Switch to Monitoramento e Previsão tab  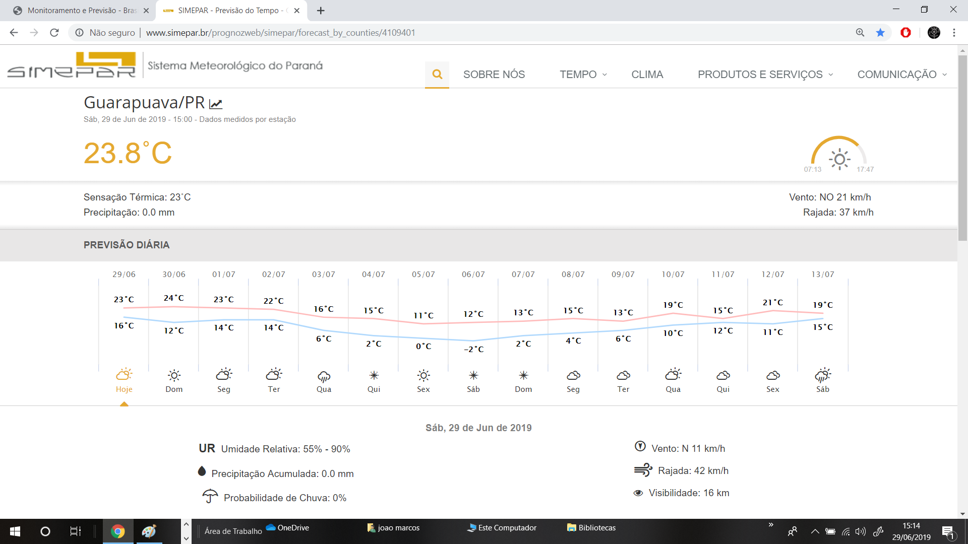tap(81, 11)
